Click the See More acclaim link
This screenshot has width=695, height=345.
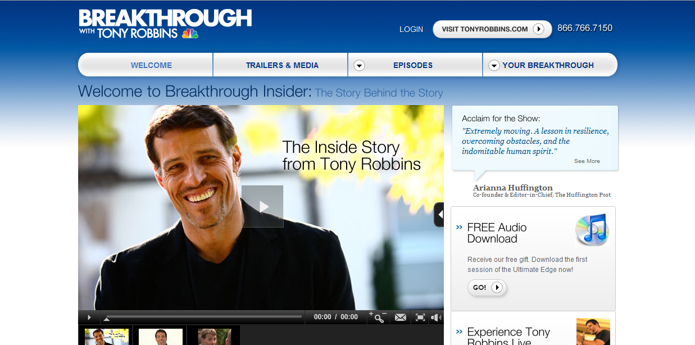click(587, 161)
